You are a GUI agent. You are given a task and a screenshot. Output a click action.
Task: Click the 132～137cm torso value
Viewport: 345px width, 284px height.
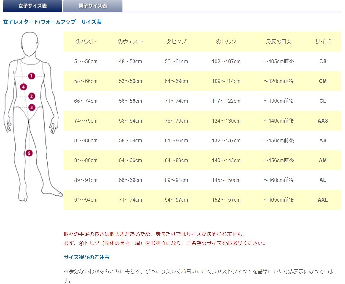point(226,140)
